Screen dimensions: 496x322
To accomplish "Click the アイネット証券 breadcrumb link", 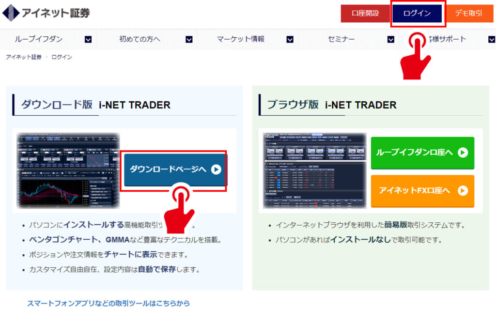I will click(x=23, y=57).
